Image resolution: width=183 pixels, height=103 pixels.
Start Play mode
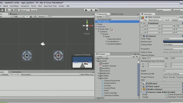86,10
